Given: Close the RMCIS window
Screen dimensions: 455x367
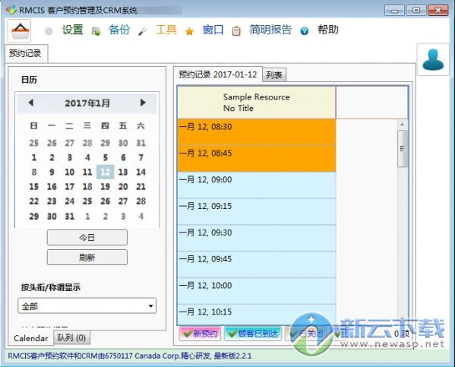Looking at the screenshot, I should pyautogui.click(x=438, y=11).
